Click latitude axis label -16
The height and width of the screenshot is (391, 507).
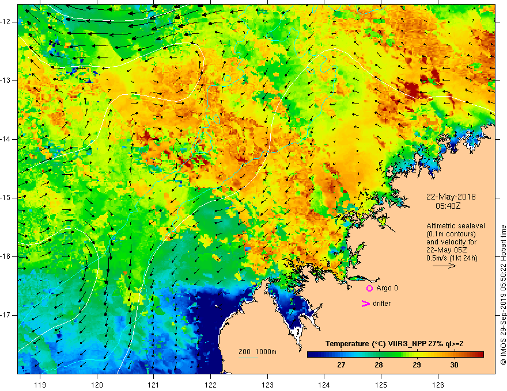6,256
